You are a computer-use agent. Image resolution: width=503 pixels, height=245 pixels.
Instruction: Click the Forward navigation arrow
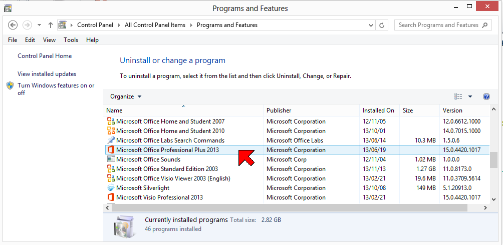(x=27, y=25)
